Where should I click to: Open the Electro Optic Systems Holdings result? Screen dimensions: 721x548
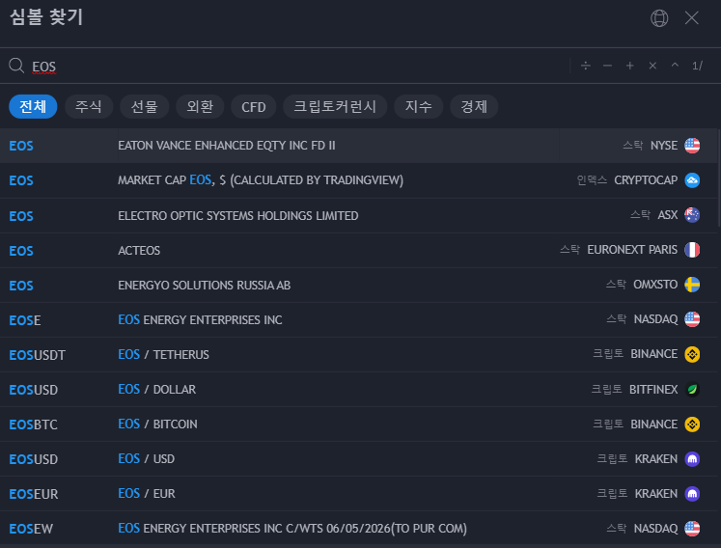pyautogui.click(x=359, y=215)
